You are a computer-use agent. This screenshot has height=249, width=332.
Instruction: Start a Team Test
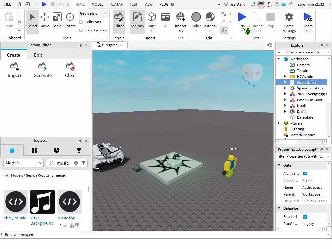[308, 22]
